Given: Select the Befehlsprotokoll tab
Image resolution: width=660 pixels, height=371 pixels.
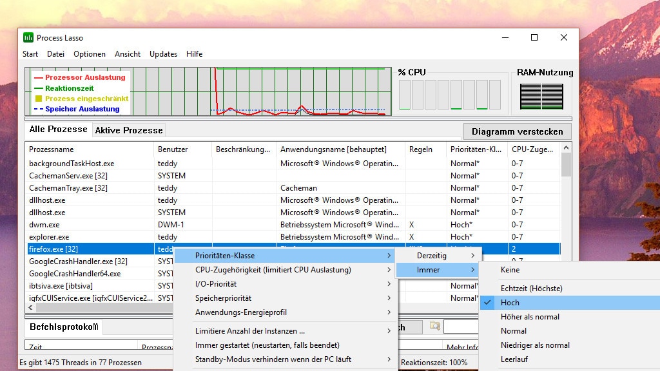Looking at the screenshot, I should (x=64, y=327).
